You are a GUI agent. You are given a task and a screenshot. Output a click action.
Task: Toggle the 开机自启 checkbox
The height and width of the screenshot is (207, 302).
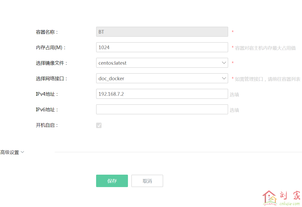click(99, 125)
